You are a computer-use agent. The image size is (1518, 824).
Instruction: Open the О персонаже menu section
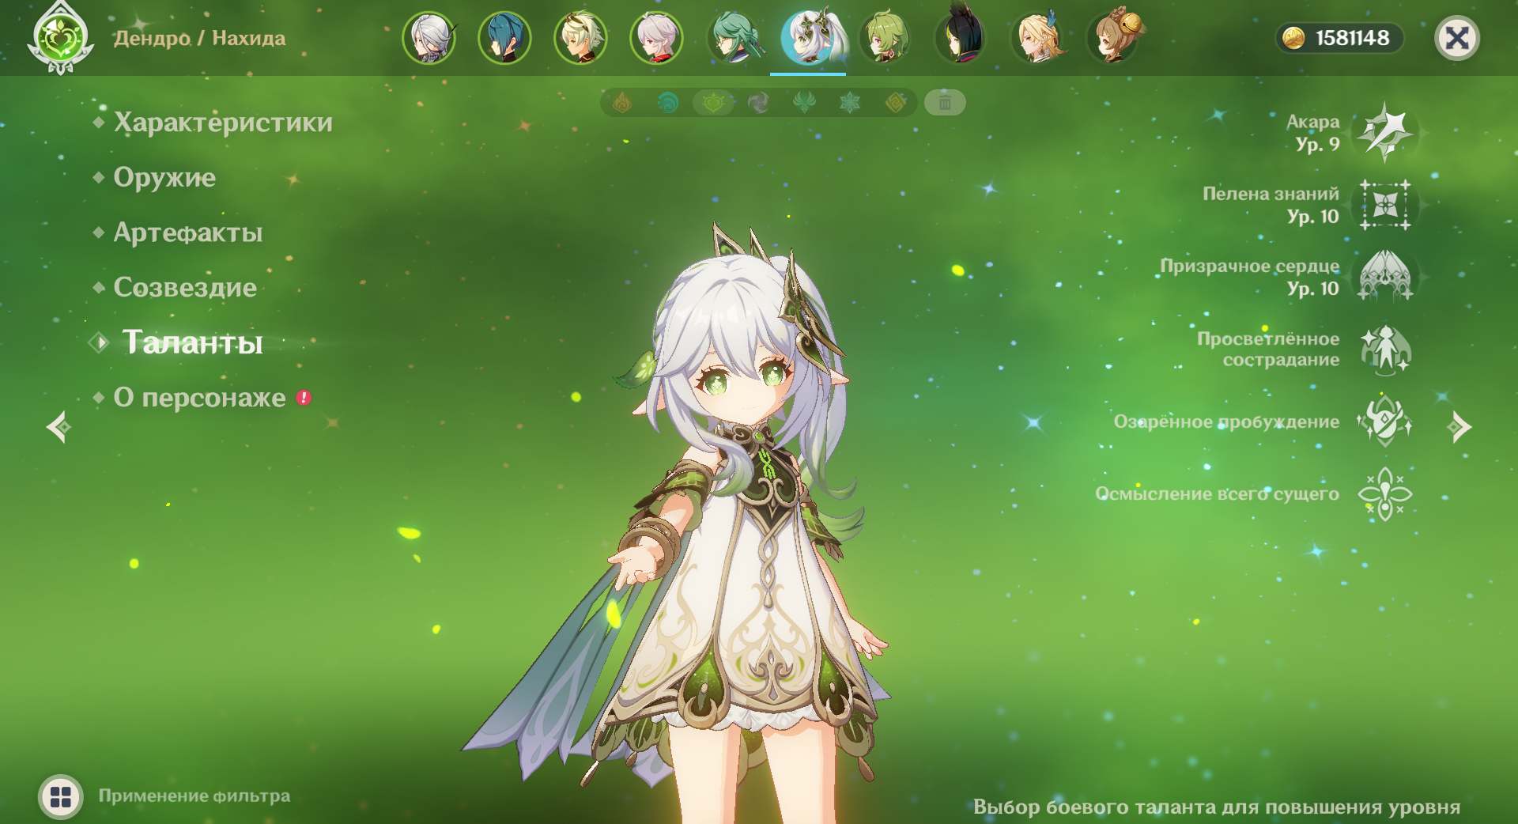[x=200, y=398]
